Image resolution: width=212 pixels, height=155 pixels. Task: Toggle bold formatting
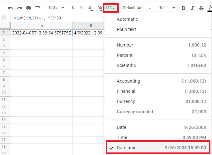184,8
